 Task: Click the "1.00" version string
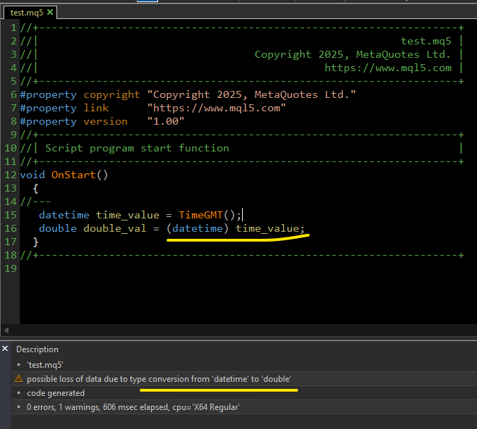point(166,121)
